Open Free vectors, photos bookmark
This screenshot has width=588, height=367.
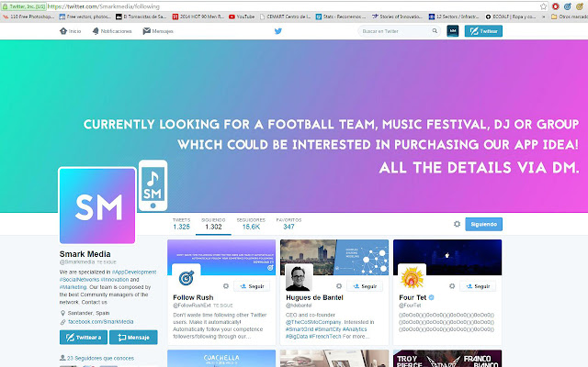(85, 17)
